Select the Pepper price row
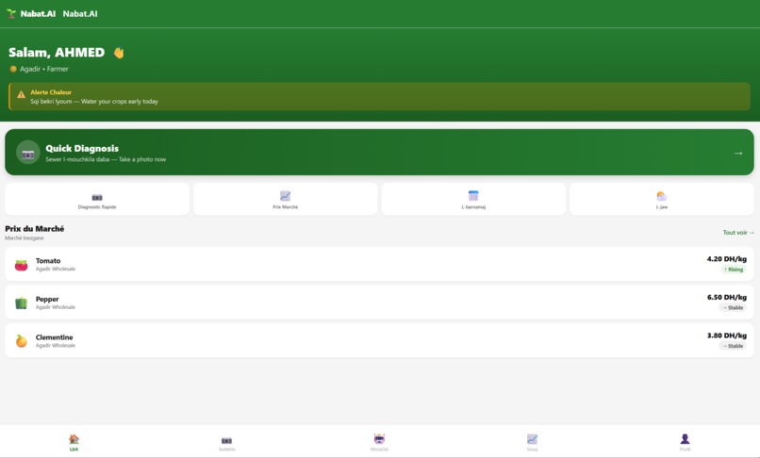The image size is (760, 458). 379,302
